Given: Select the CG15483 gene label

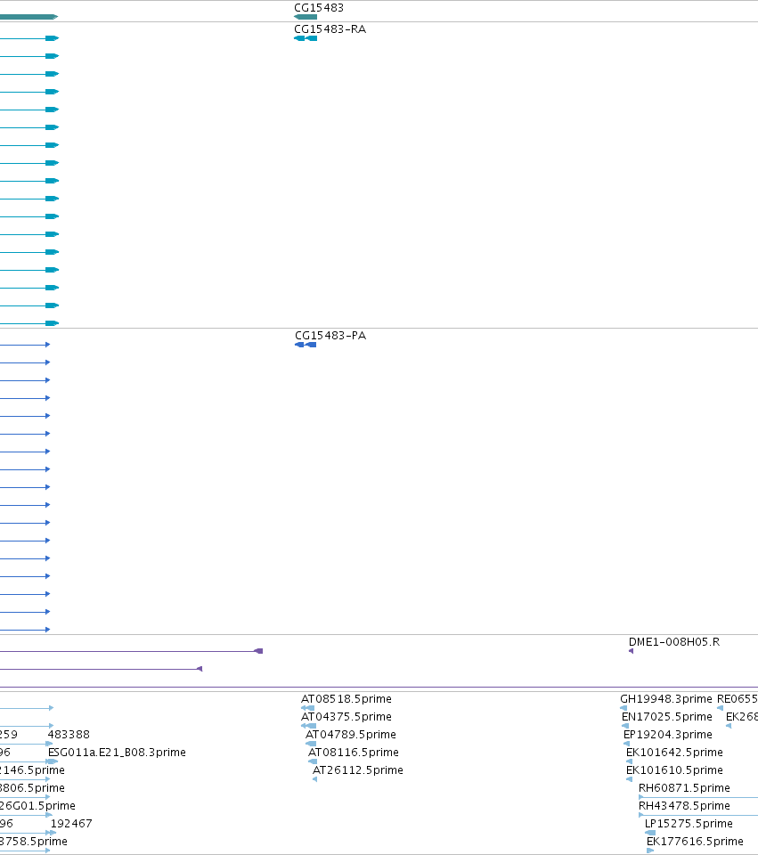Looking at the screenshot, I should coord(319,8).
